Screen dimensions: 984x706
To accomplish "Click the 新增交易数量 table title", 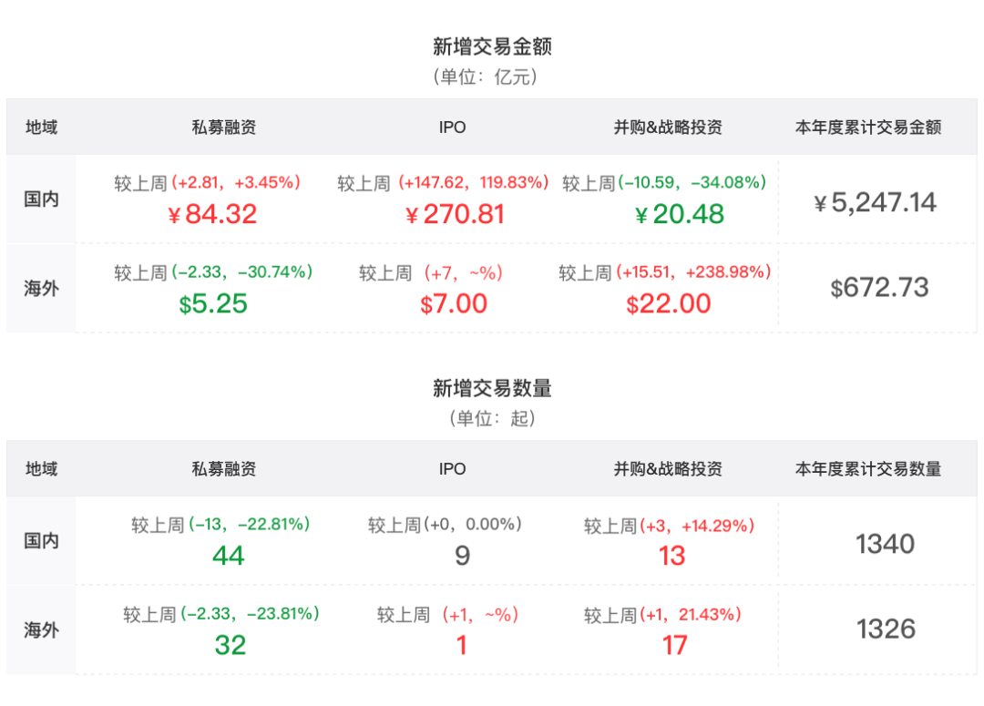I will (492, 389).
